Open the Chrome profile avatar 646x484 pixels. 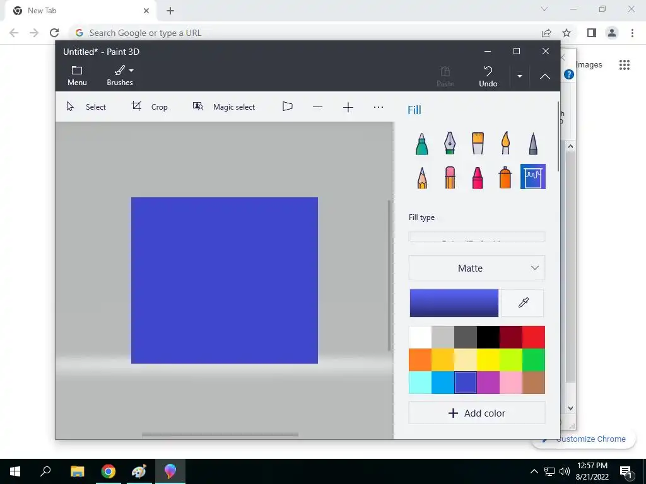(x=612, y=33)
